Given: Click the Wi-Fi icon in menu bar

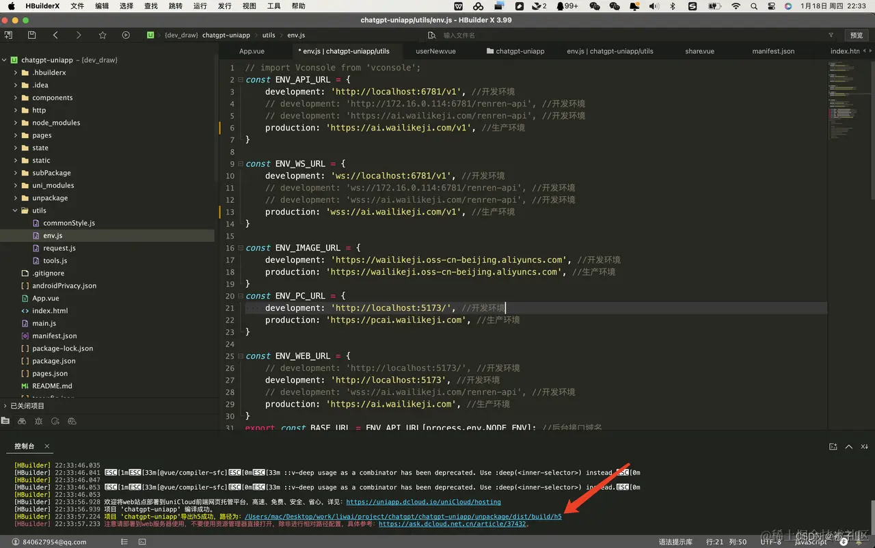Looking at the screenshot, I should tap(736, 6).
